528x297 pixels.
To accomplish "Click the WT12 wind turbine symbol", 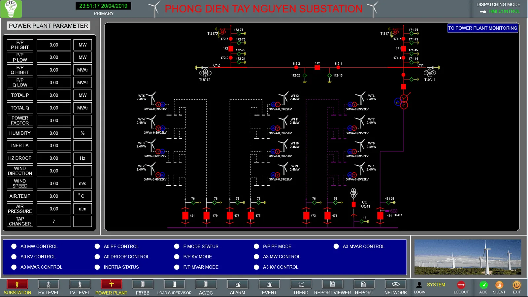I will point(283,98).
